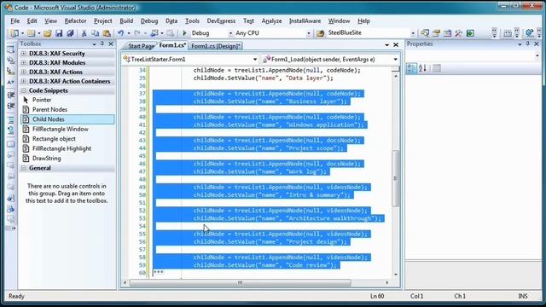
Task: Open the Undo history dropdown arrow
Action: [129, 33]
